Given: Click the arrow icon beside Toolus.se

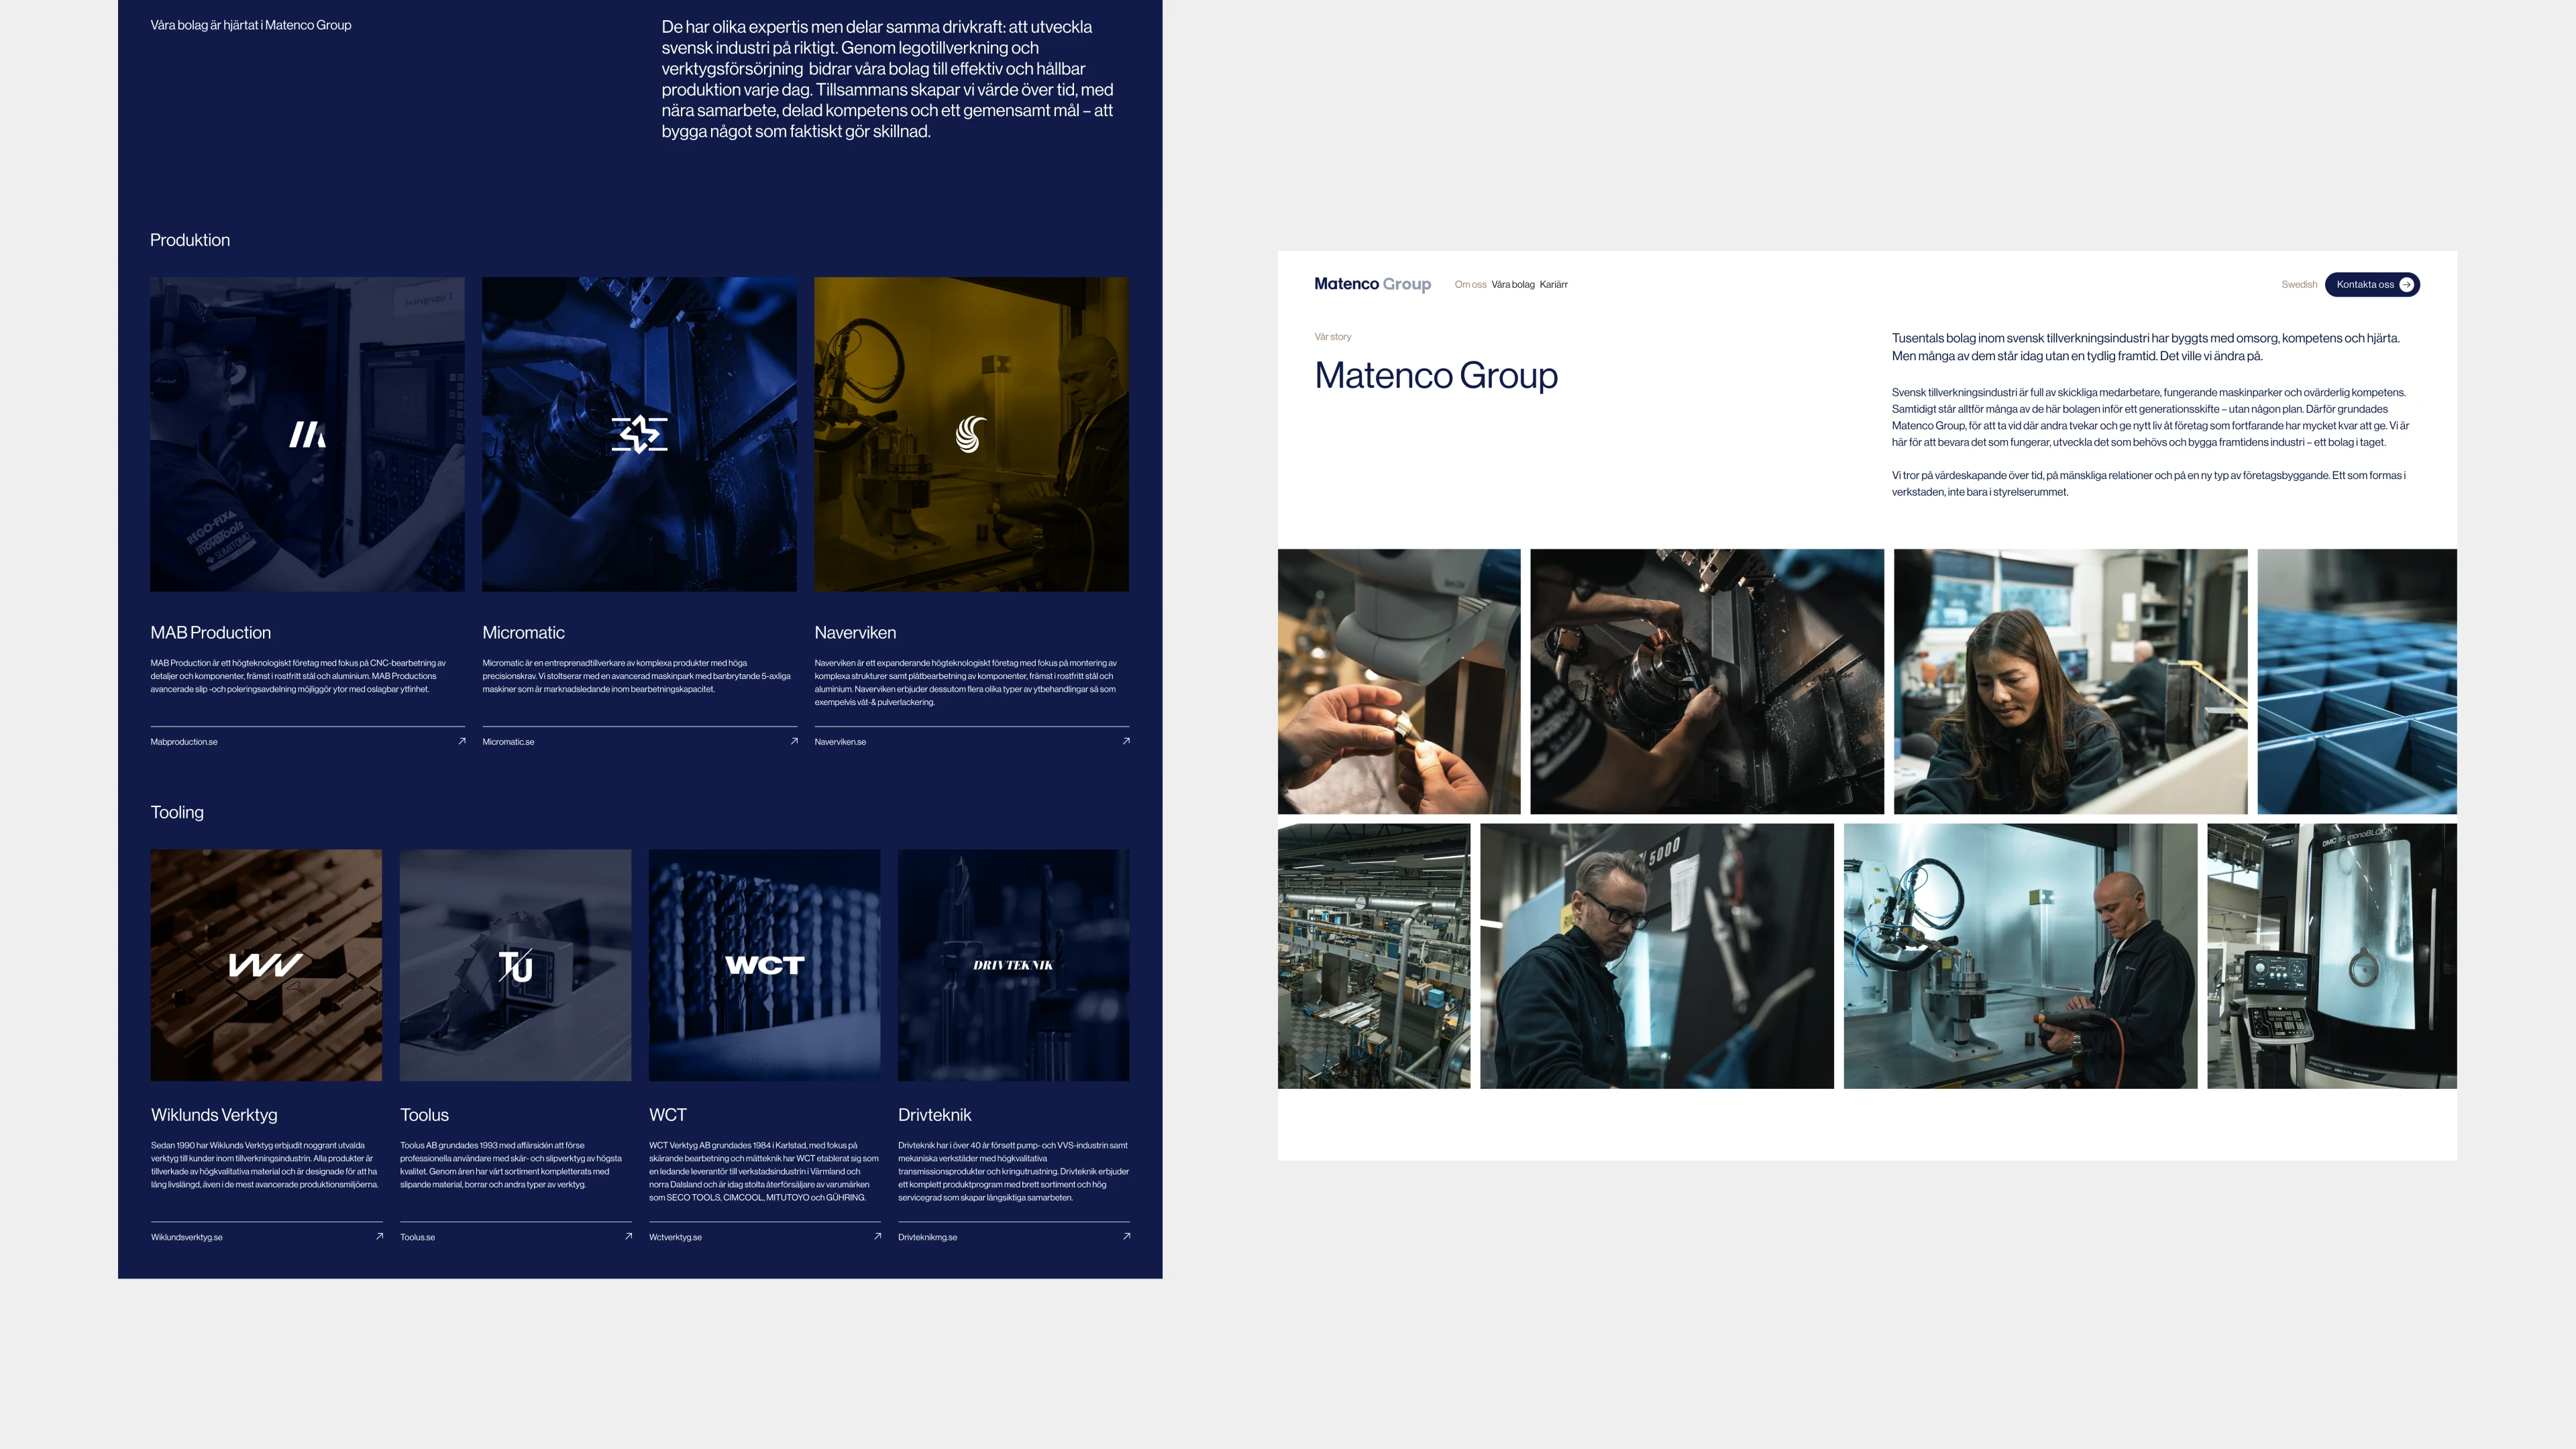Looking at the screenshot, I should pos(628,1236).
